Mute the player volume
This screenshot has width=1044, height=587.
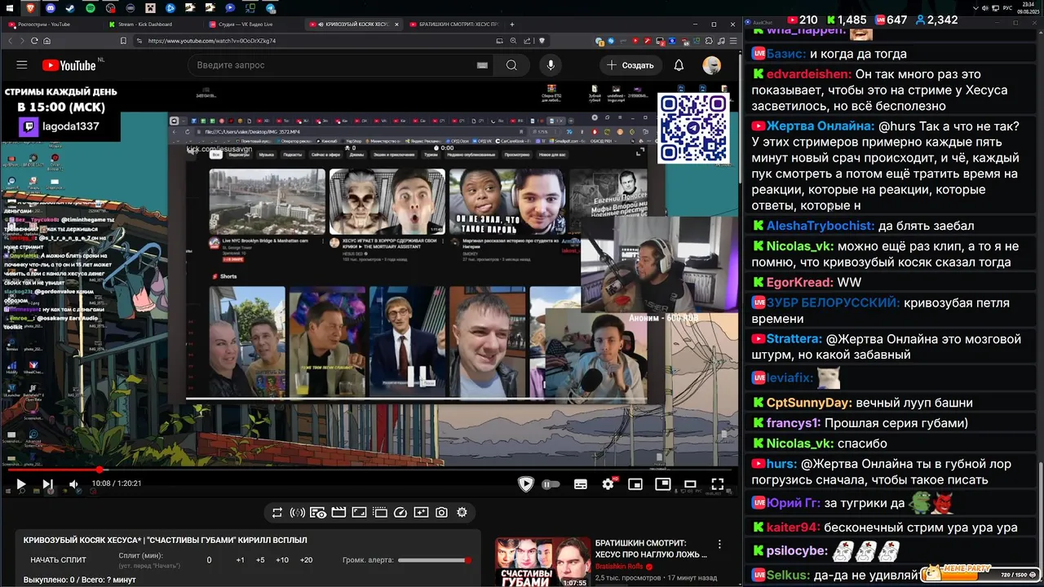tap(74, 484)
